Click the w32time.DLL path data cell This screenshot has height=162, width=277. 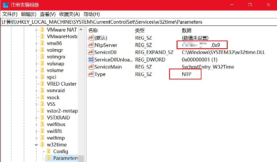pyautogui.click(x=223, y=52)
